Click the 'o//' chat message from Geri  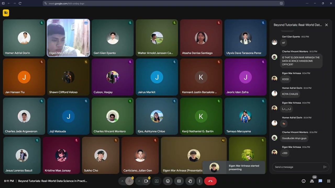[283, 43]
